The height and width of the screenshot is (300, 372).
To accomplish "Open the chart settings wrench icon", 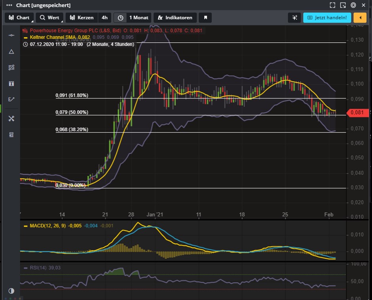I will coord(11,118).
